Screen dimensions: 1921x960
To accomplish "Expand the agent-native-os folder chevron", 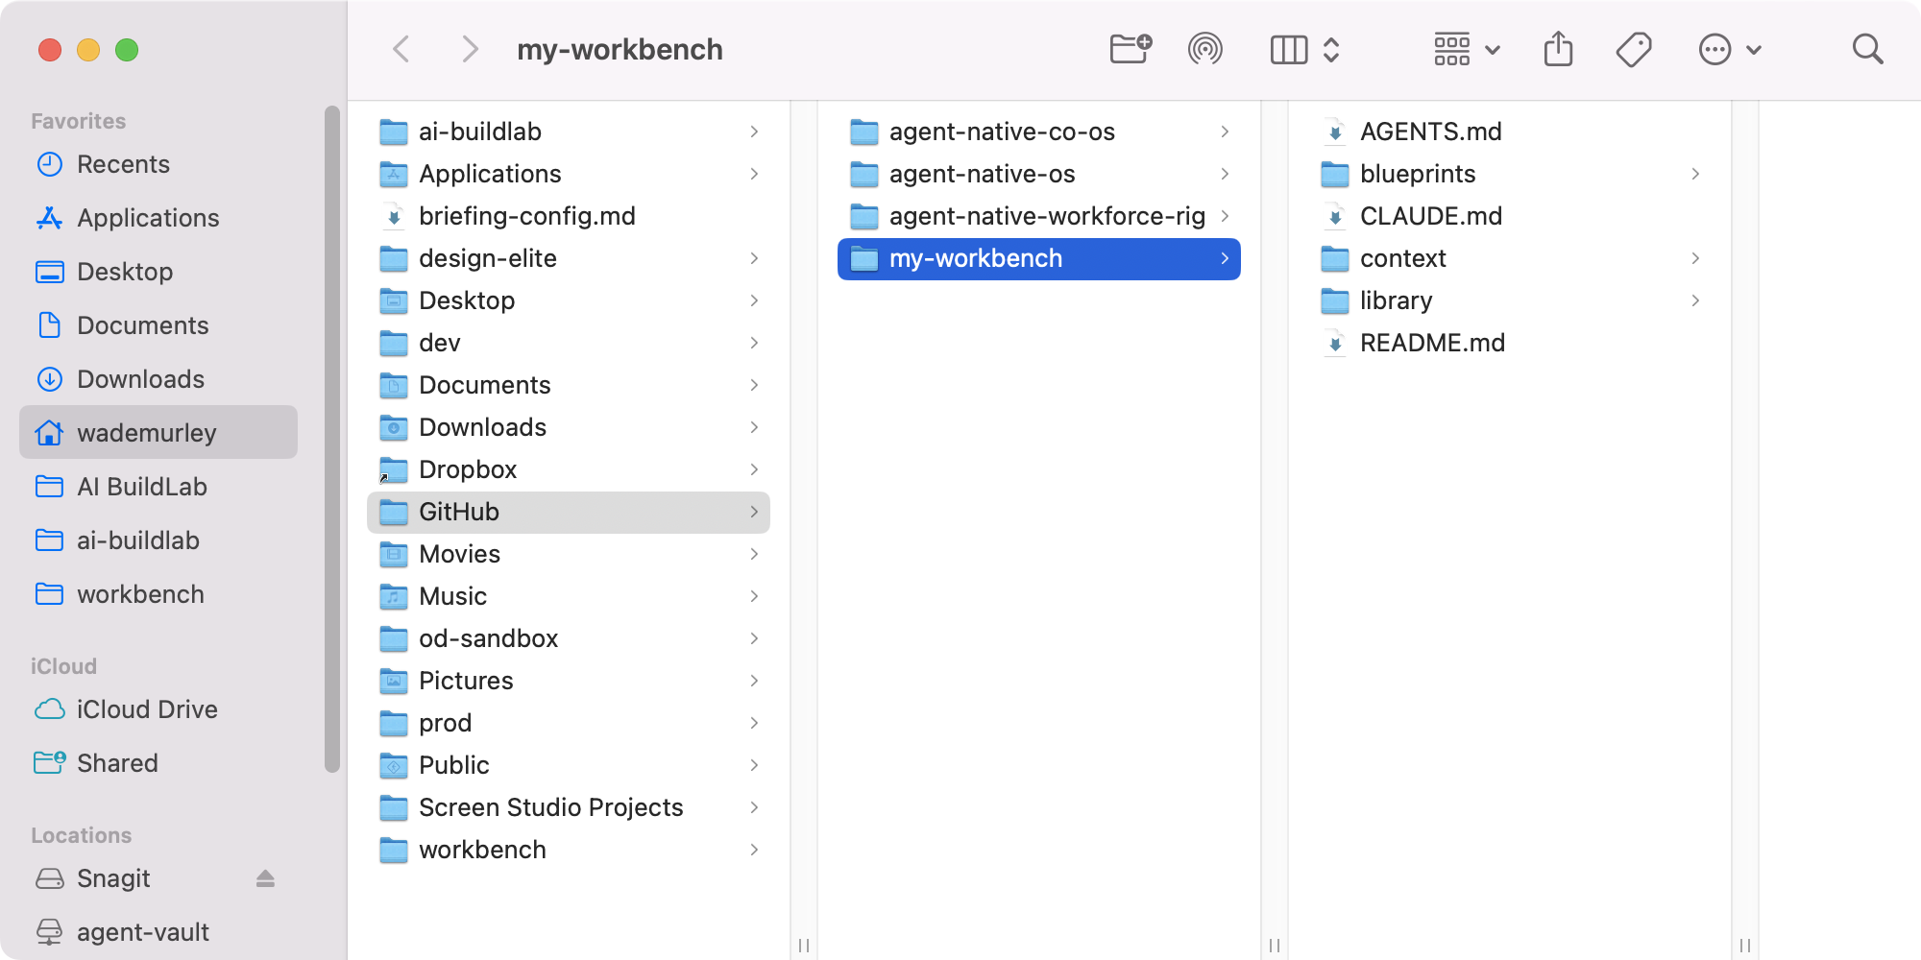I will pyautogui.click(x=1225, y=174).
